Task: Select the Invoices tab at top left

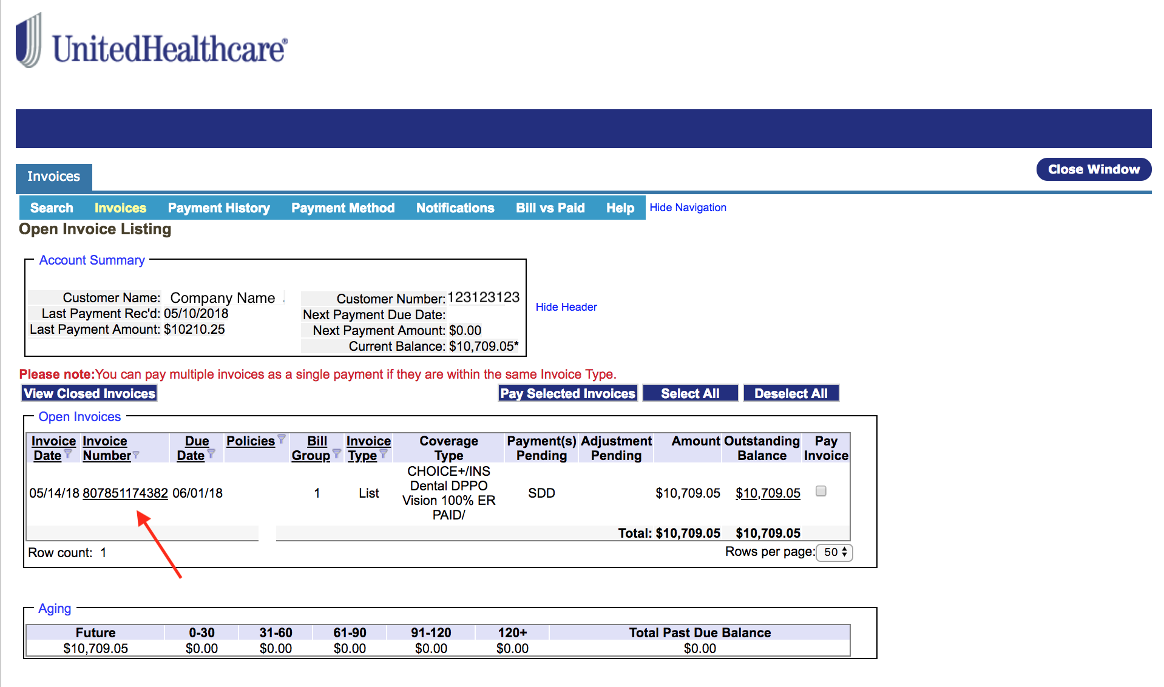Action: (x=53, y=177)
